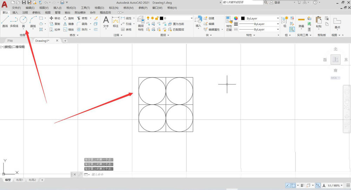Toggle layer freeze sun icon

(152, 18)
